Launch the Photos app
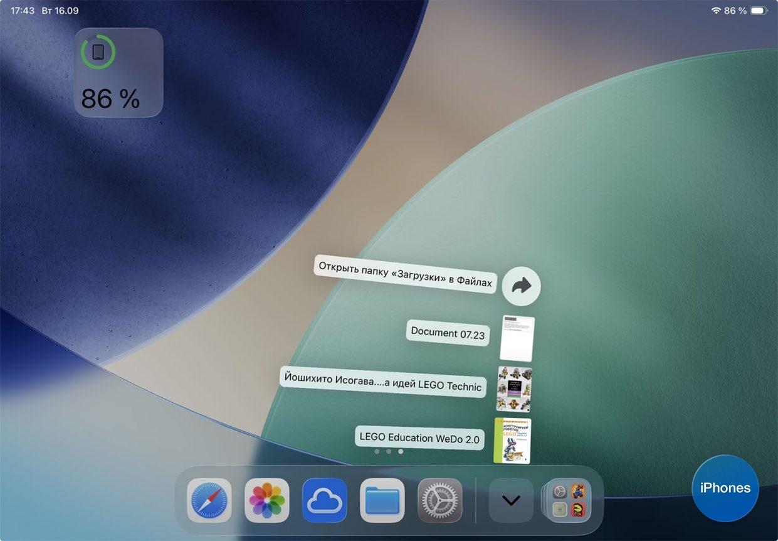This screenshot has height=541, width=778. [x=267, y=500]
